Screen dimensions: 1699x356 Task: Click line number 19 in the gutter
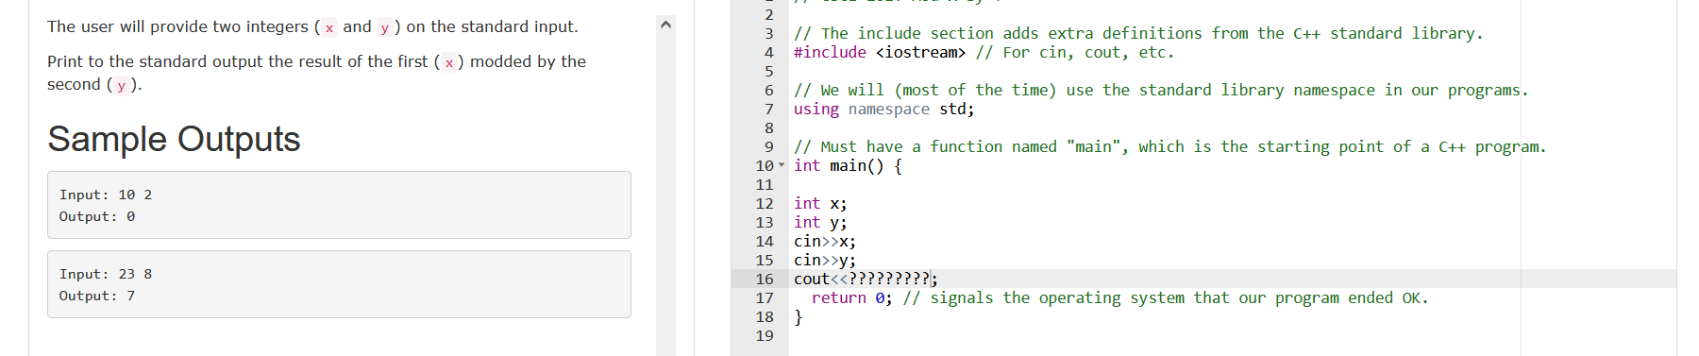(765, 335)
